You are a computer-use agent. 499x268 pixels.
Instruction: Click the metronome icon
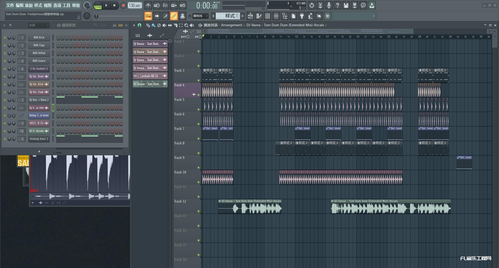(148, 5)
